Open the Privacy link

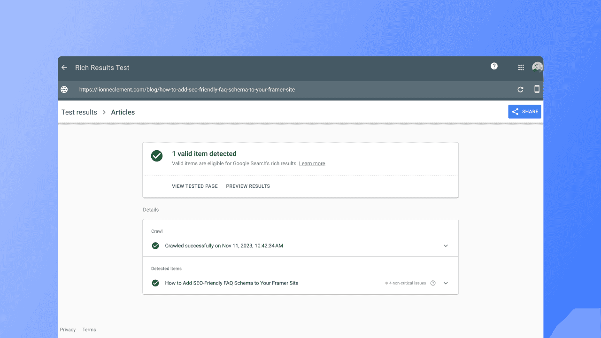click(x=68, y=330)
